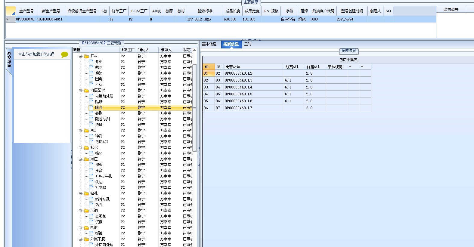Open the 工时 tab
Screen dimensions: 474x247
point(248,44)
